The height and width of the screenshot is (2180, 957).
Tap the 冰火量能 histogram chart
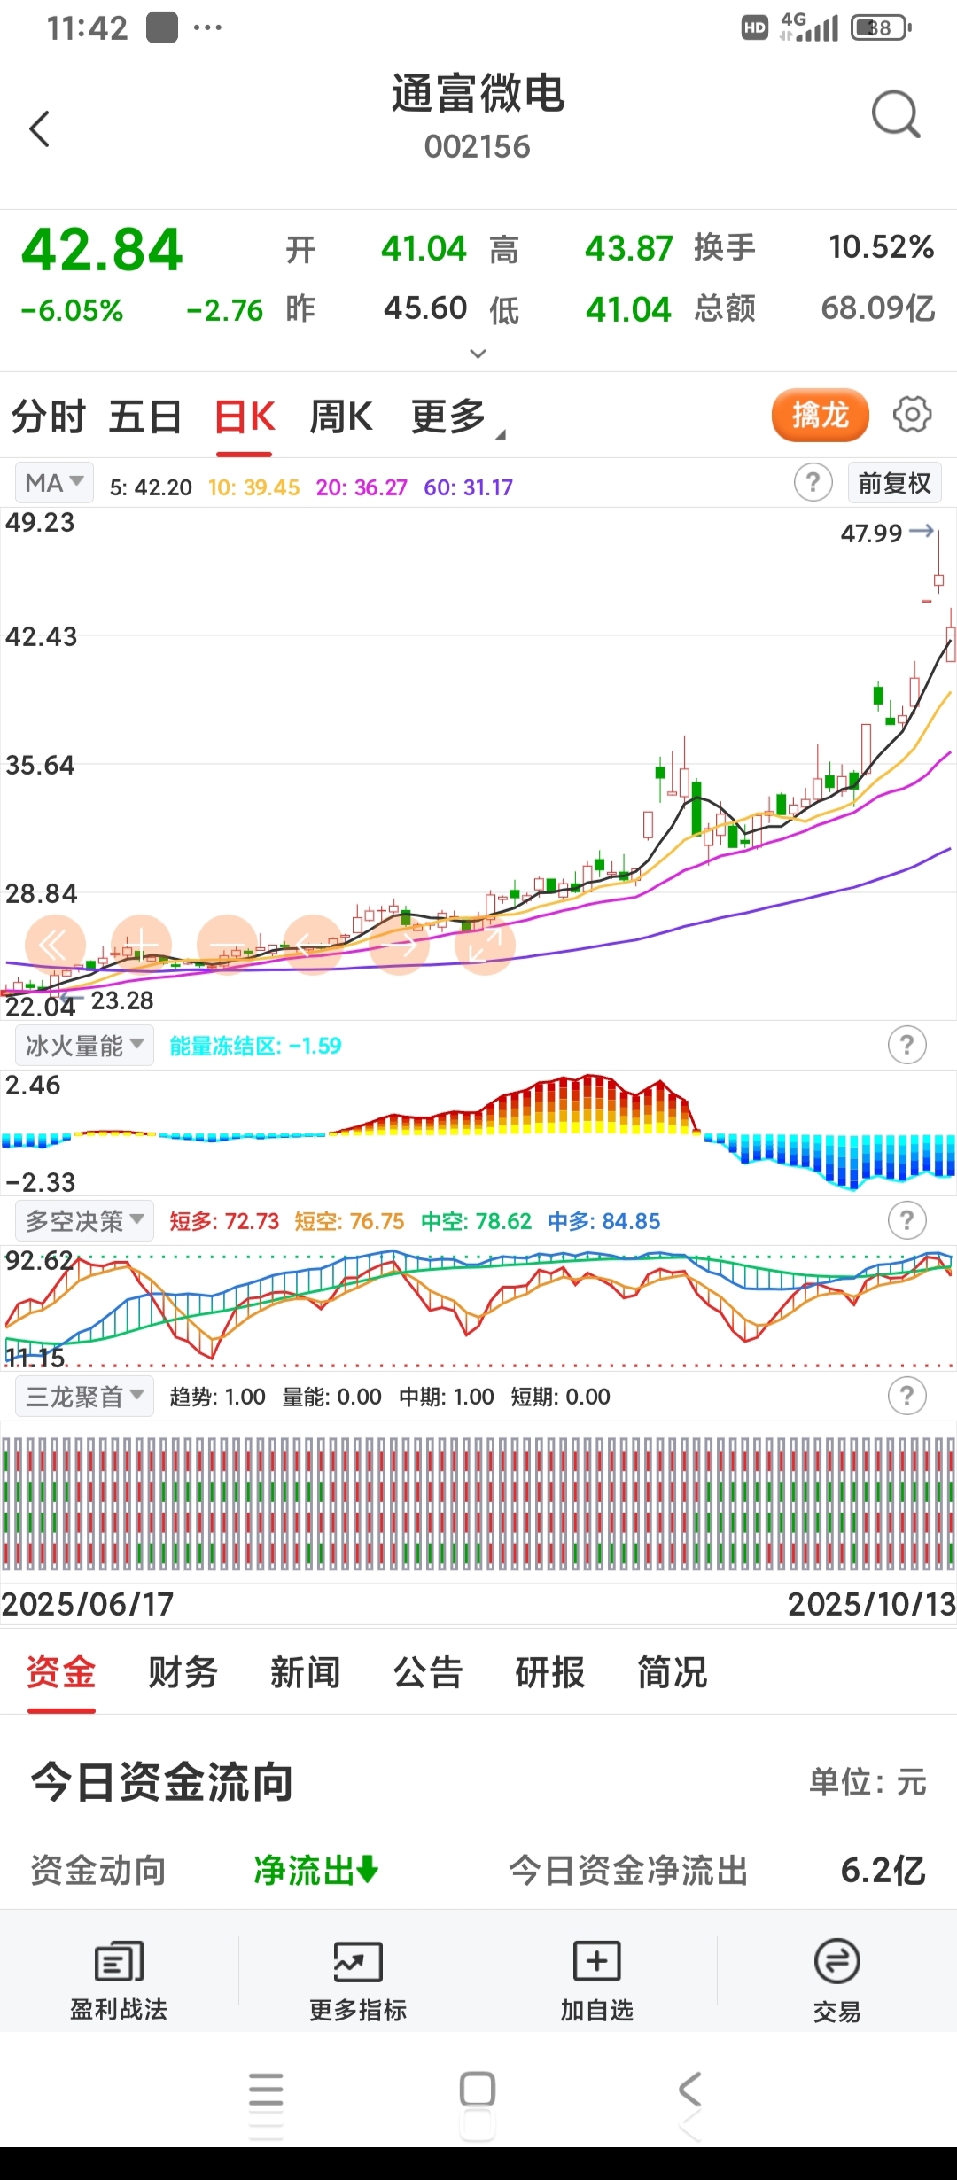pyautogui.click(x=478, y=1132)
